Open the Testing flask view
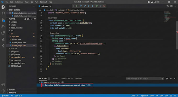The width and height of the screenshot is (178, 97). point(3,39)
